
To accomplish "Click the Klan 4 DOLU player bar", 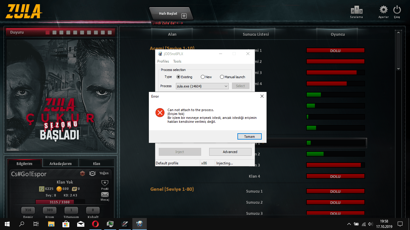I will pyautogui.click(x=335, y=176).
